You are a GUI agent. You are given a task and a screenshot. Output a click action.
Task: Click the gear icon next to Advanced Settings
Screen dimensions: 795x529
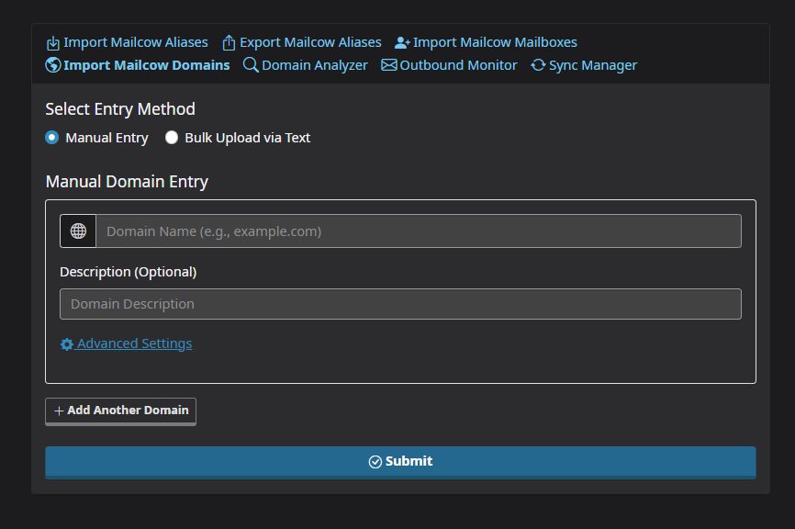67,344
